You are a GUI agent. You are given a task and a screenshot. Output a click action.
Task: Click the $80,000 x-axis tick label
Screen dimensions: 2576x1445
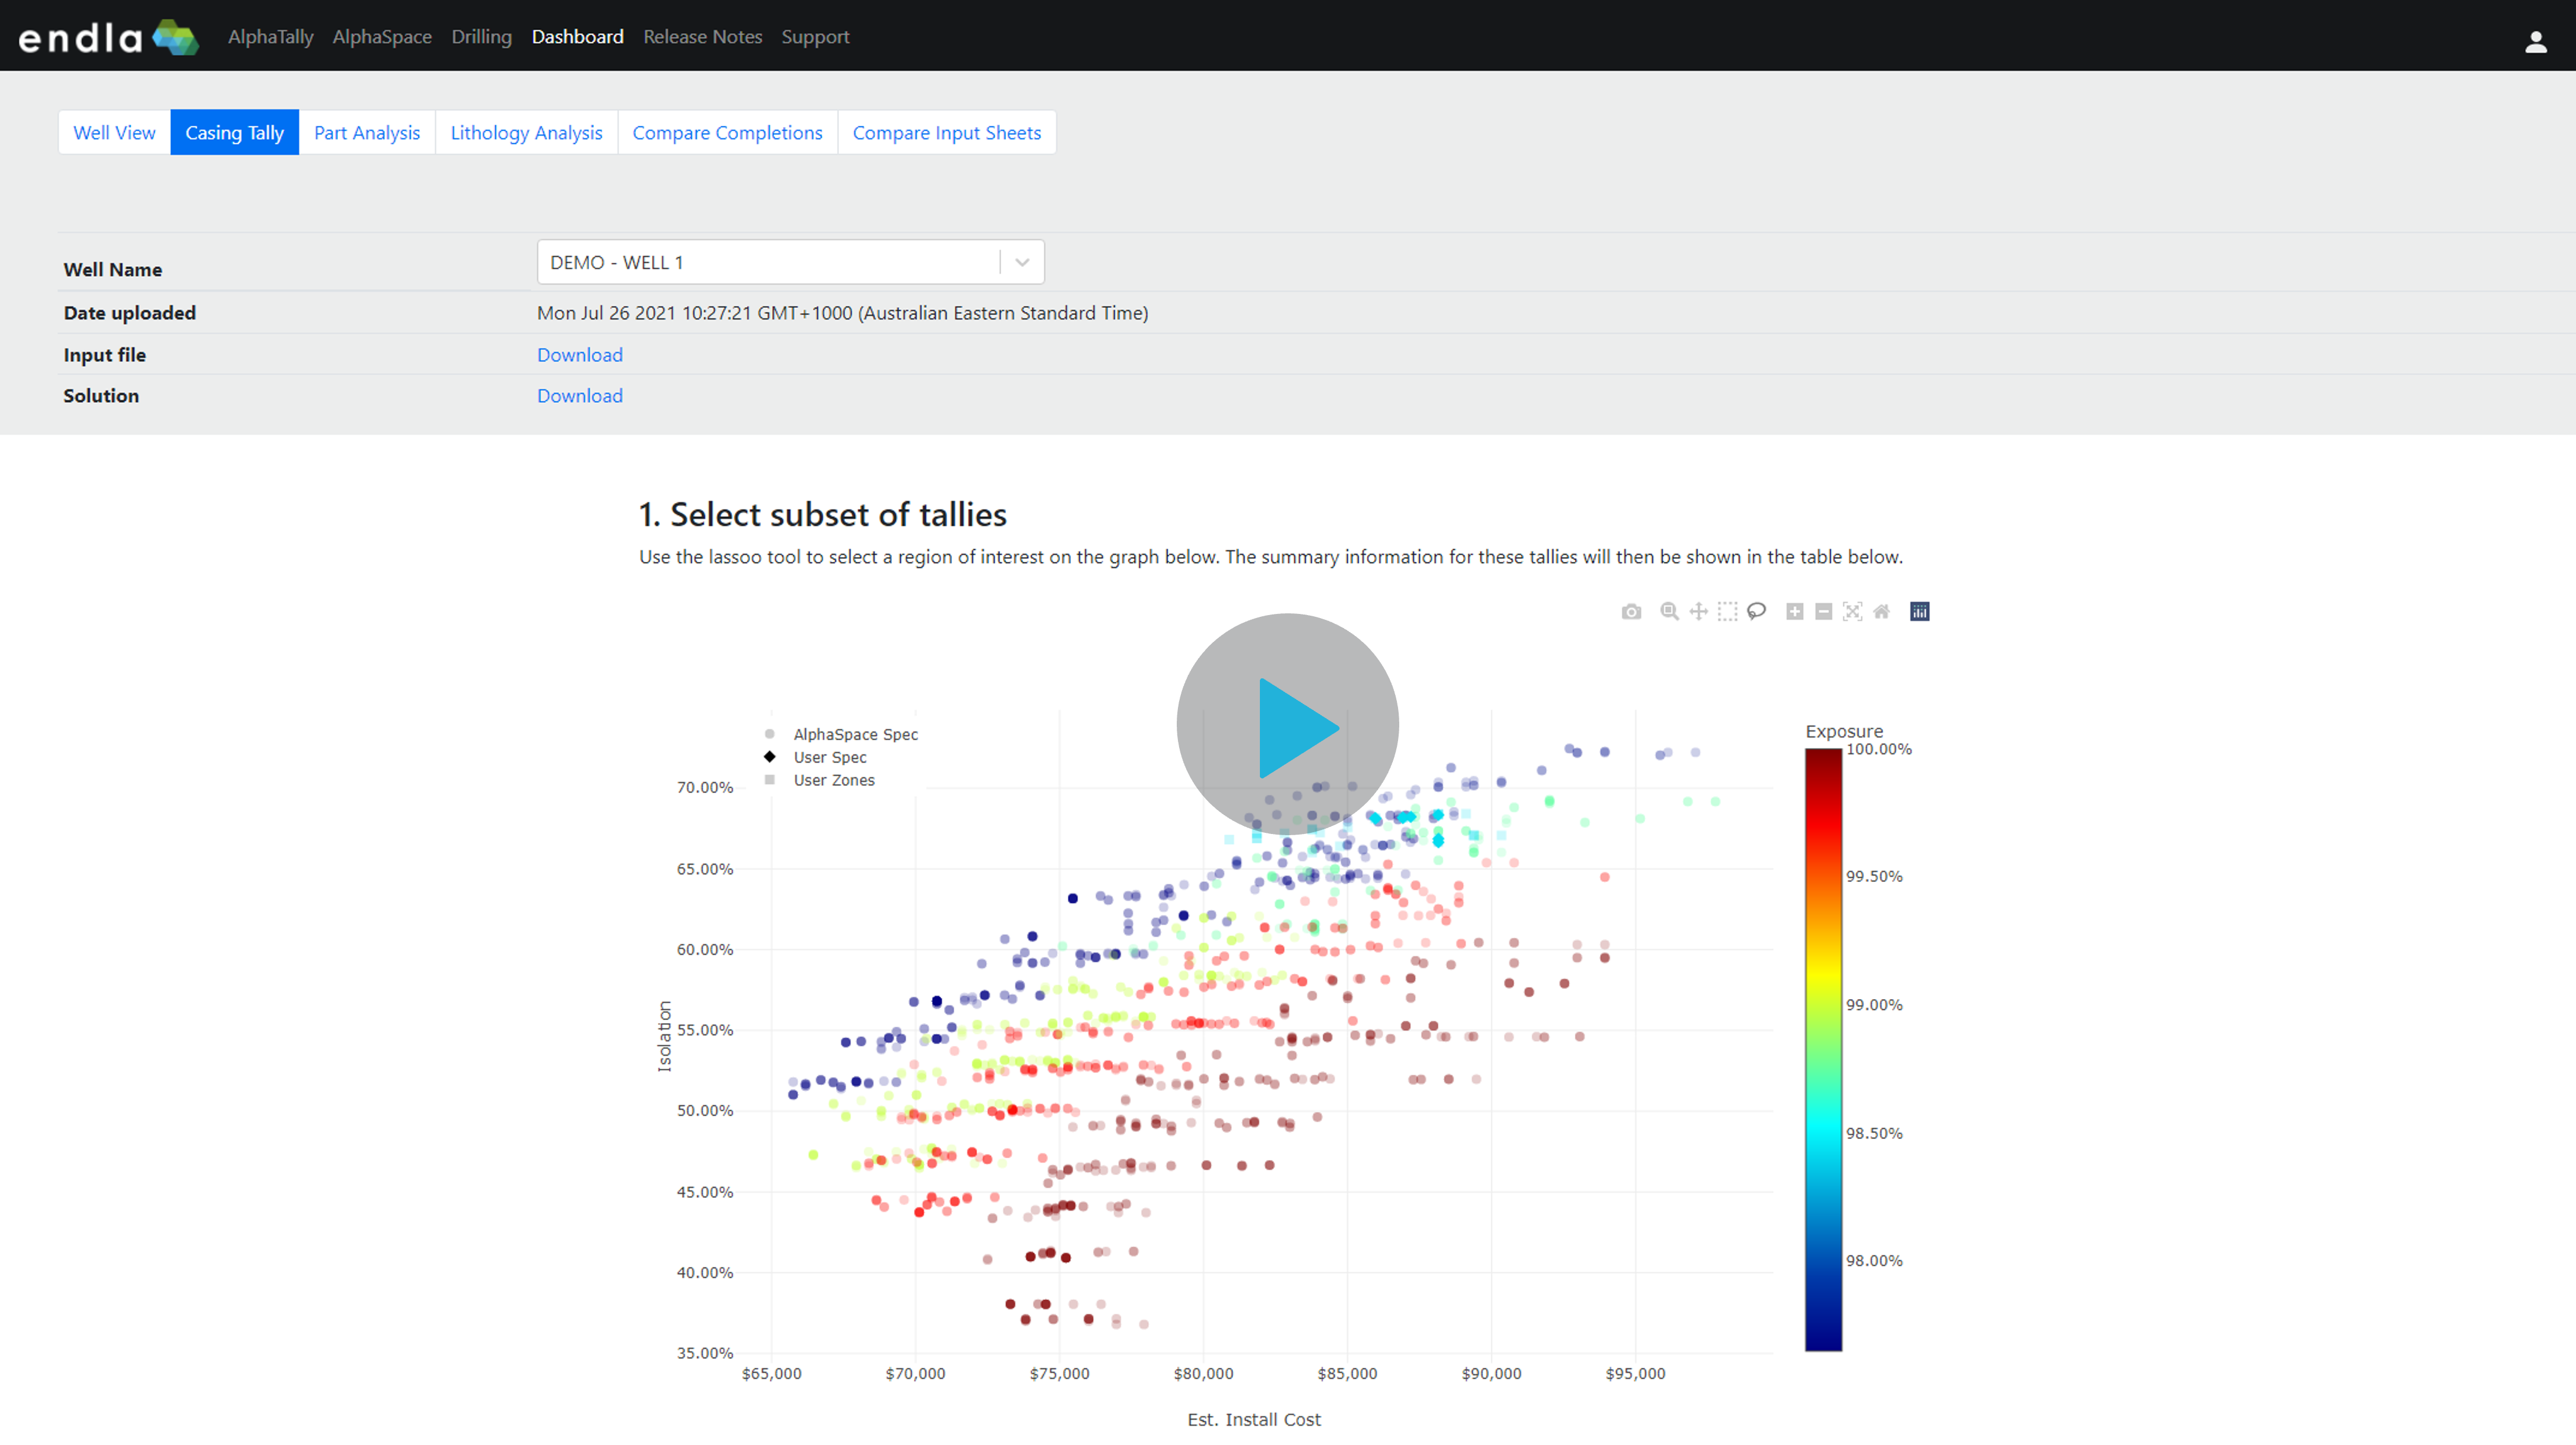pyautogui.click(x=1203, y=1373)
